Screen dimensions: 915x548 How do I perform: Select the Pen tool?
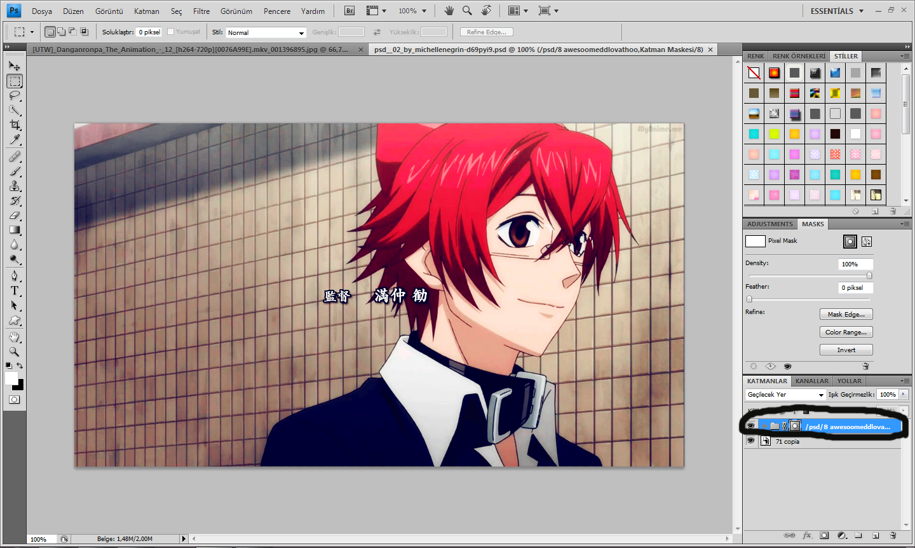[x=15, y=276]
